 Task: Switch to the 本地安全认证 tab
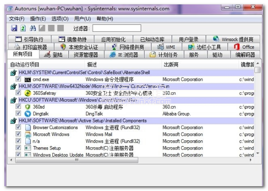point(80,47)
